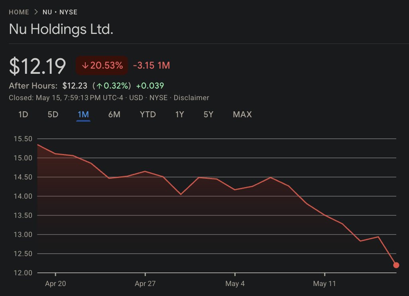Click the After Hours $12.23 value
The width and height of the screenshot is (409, 296).
coord(75,86)
